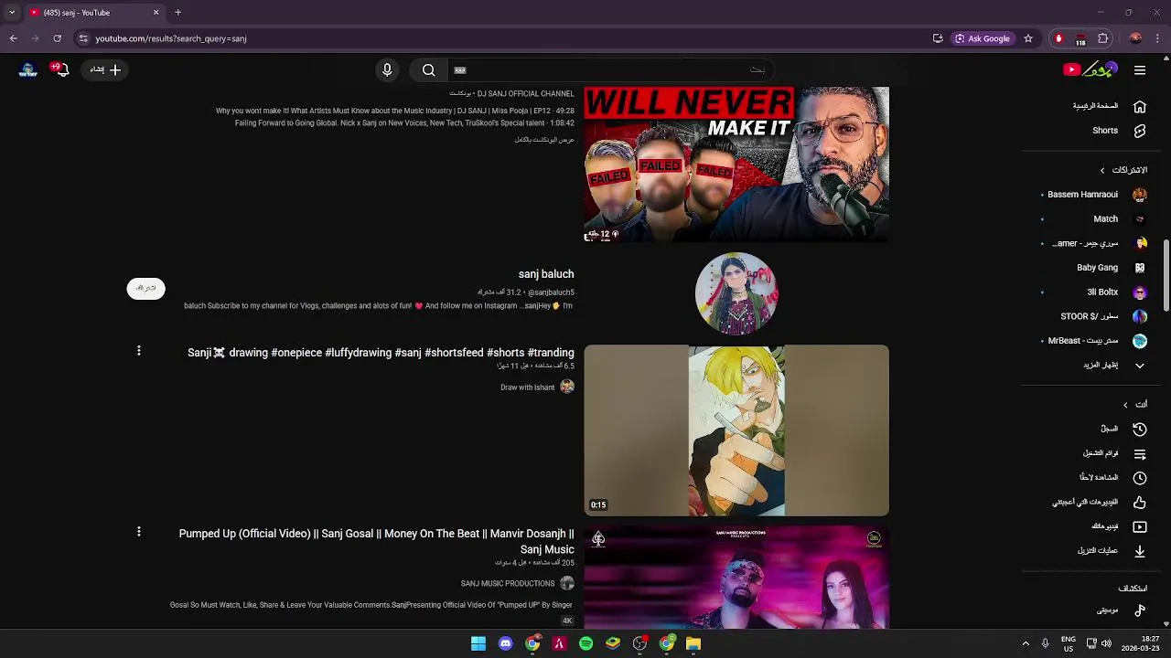
Task: Click the Chrome install app icon
Action: 938,38
